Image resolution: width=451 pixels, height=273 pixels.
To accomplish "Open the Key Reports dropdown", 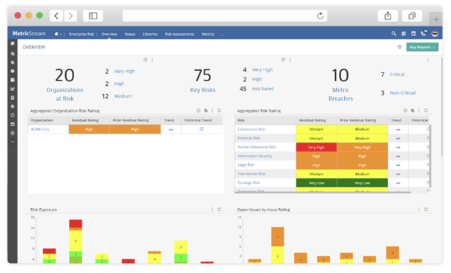I will [x=422, y=47].
